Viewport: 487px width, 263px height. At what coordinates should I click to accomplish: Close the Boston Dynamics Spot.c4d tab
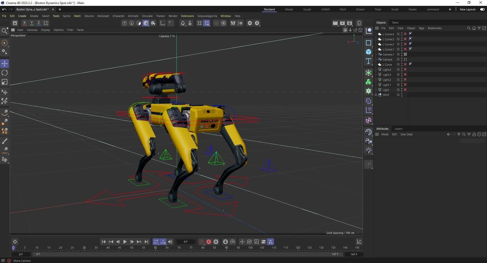pos(53,9)
